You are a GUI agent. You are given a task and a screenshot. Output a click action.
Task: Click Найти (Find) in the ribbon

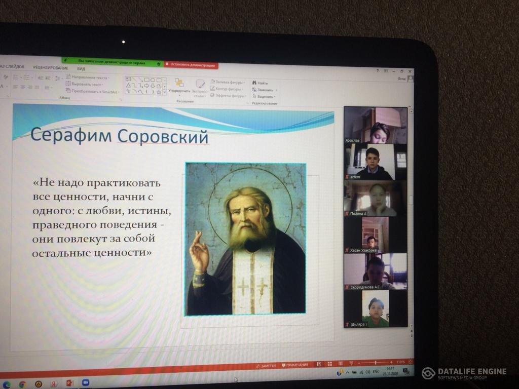259,83
